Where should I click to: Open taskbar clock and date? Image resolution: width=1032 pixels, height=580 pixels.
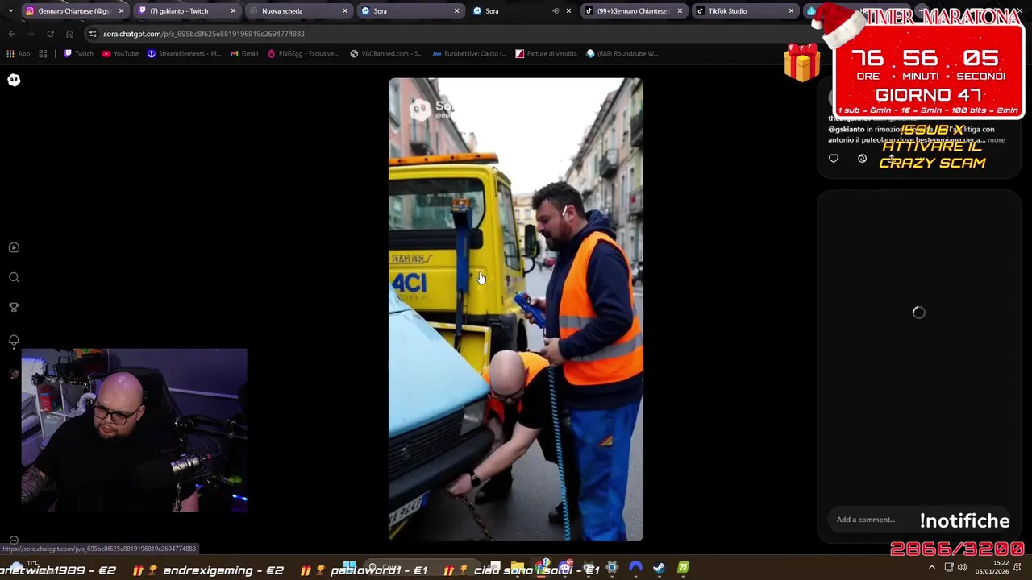(991, 568)
